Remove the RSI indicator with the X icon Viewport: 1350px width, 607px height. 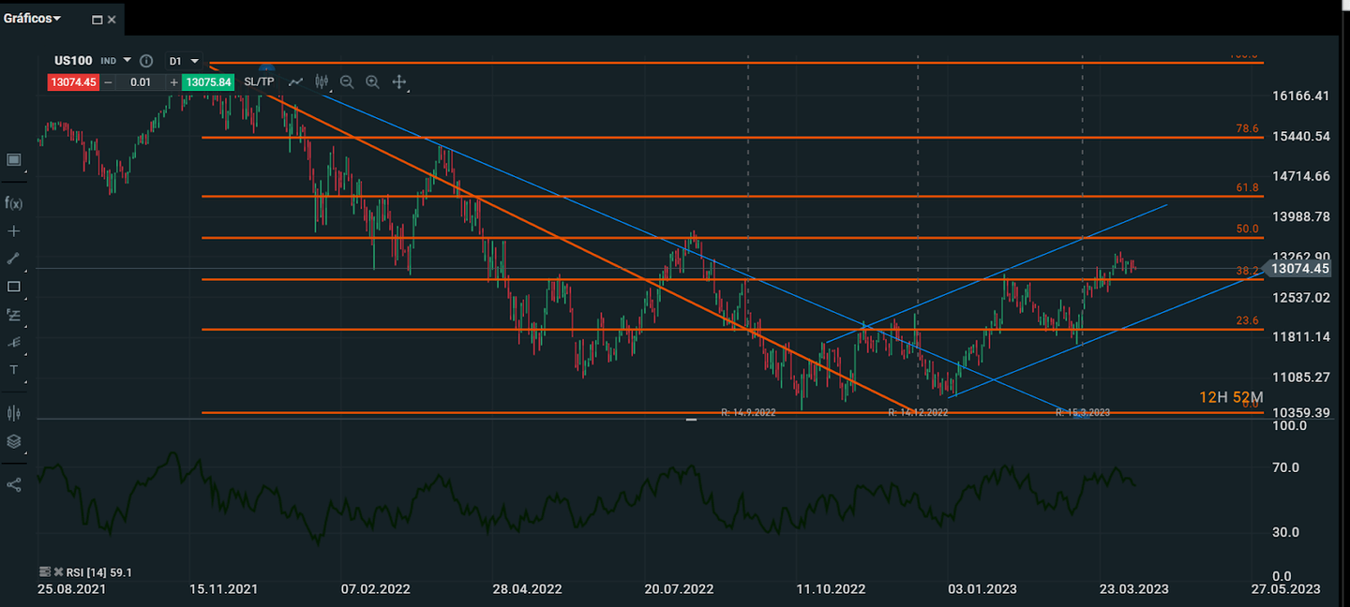coord(57,571)
